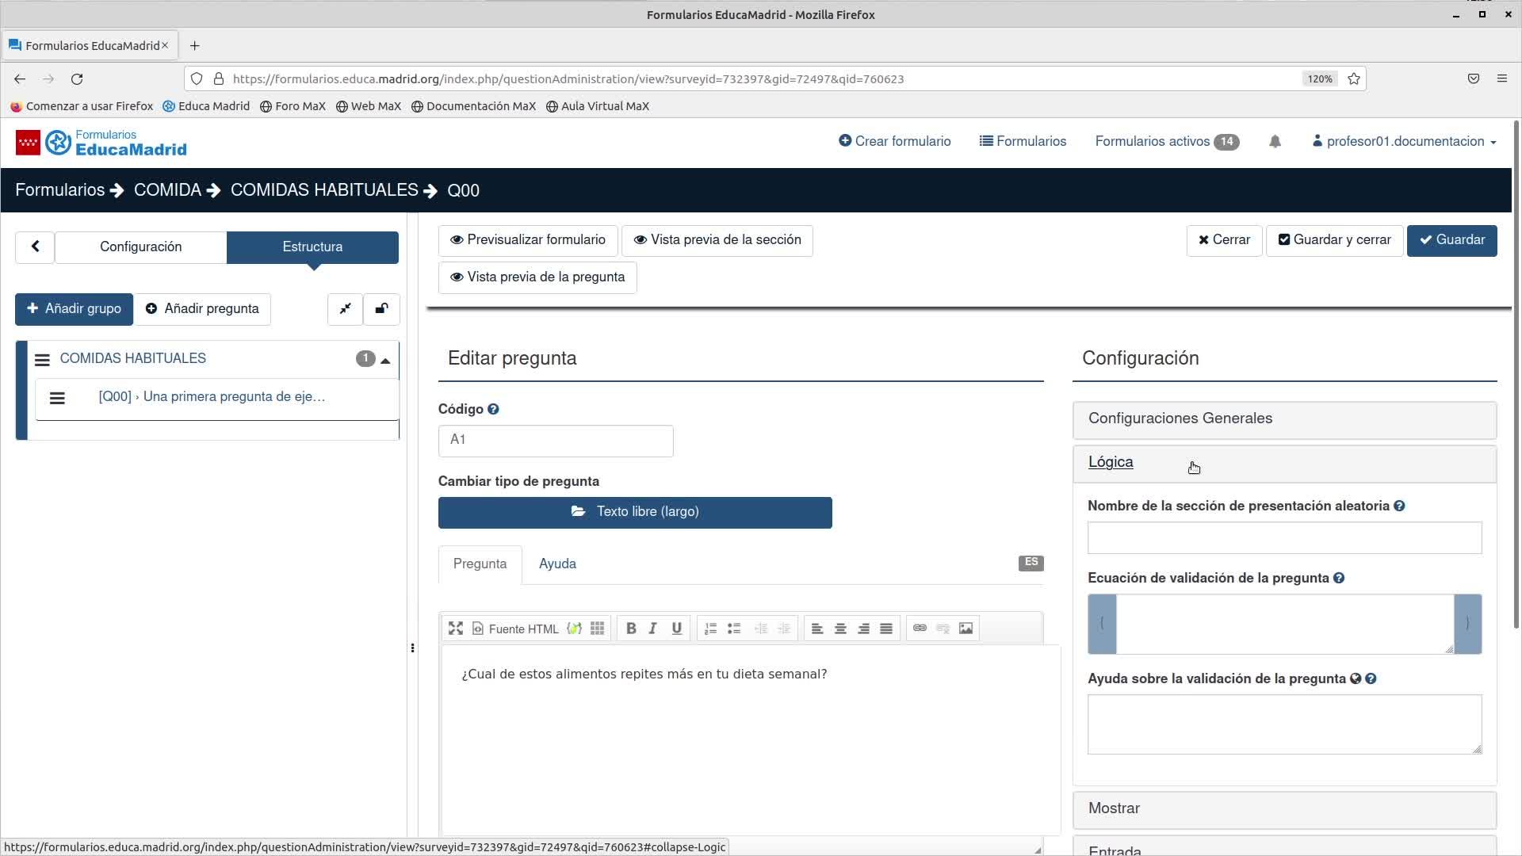Open Texto libre (largo) question type selector
Screen dimensions: 1522x856
[x=635, y=513]
